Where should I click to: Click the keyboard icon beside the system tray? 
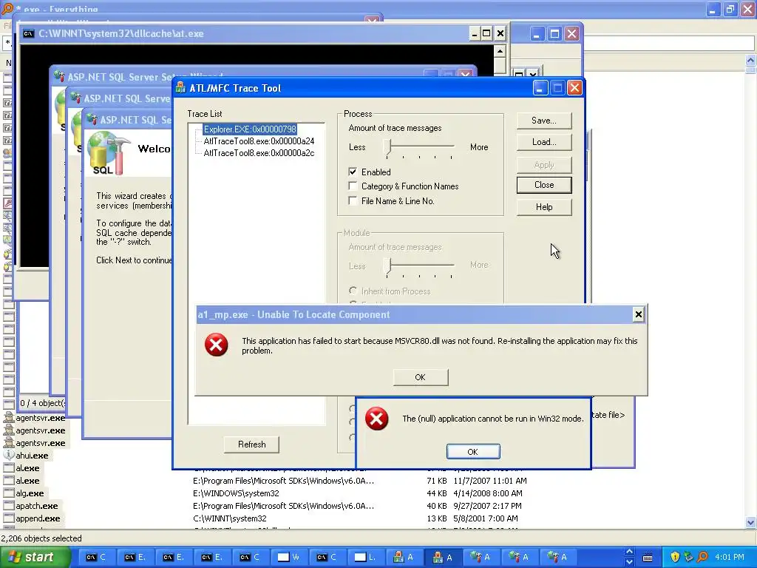pos(648,558)
